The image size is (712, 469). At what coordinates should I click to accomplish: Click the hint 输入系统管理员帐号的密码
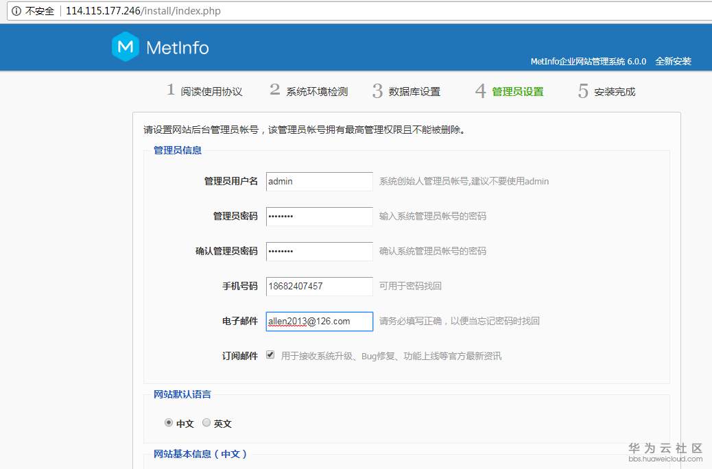coord(433,216)
